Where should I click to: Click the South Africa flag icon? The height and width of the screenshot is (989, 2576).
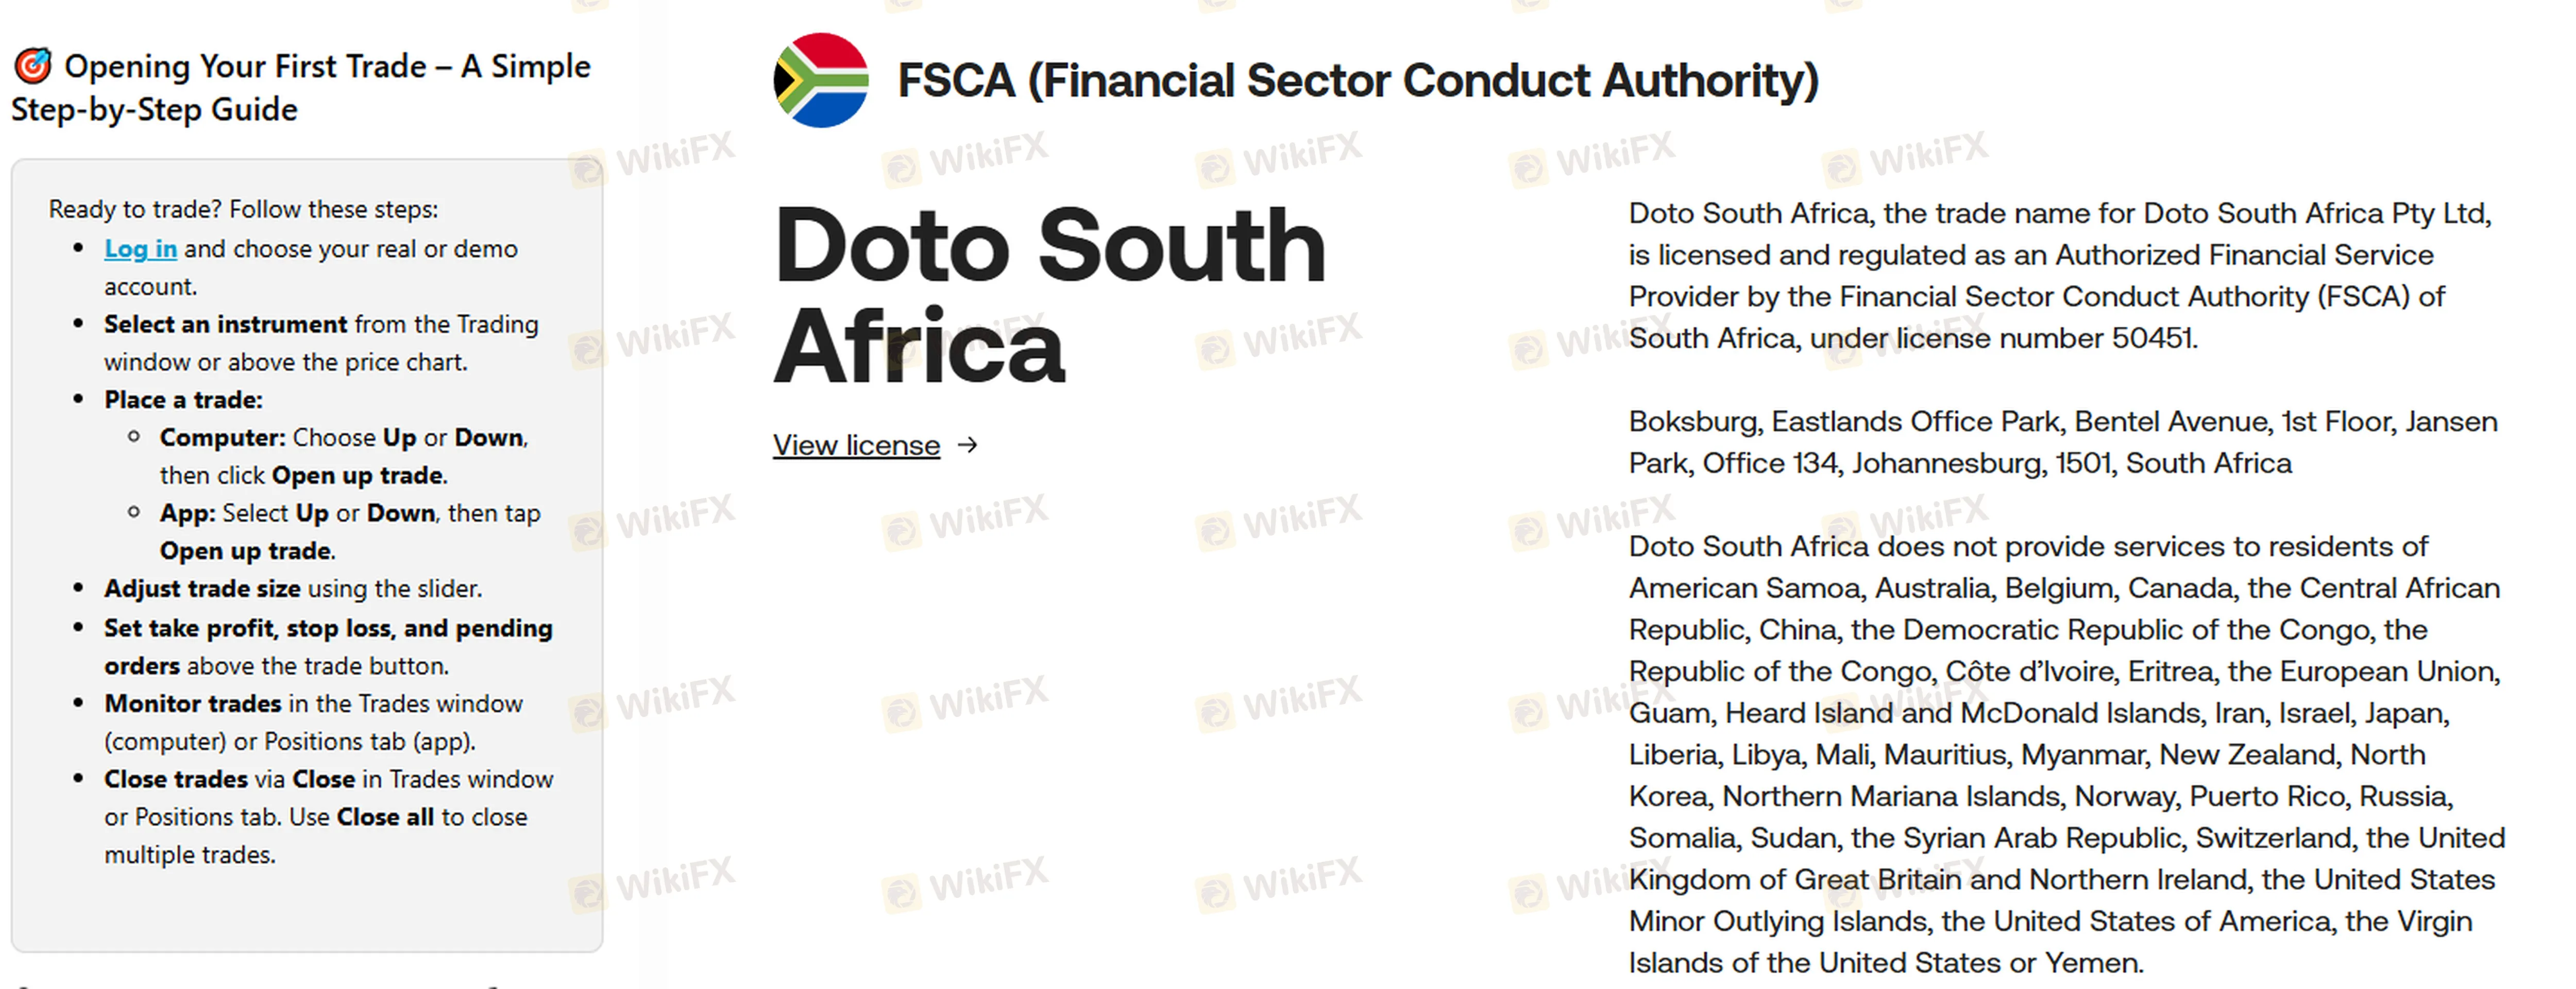(821, 80)
